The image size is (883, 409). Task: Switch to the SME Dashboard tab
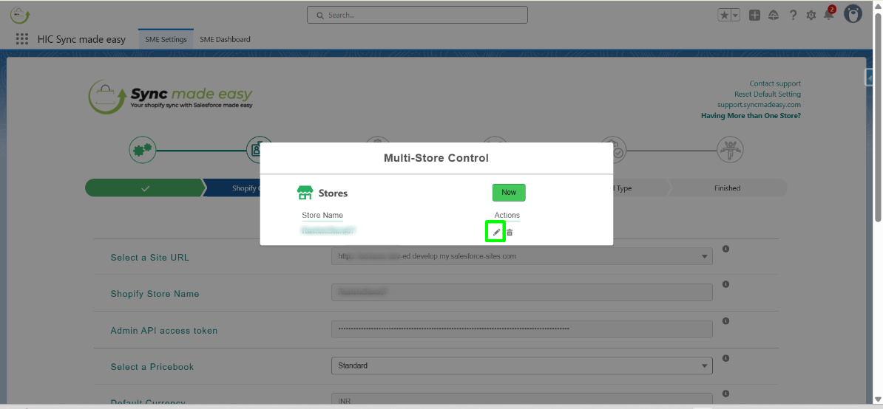tap(226, 39)
